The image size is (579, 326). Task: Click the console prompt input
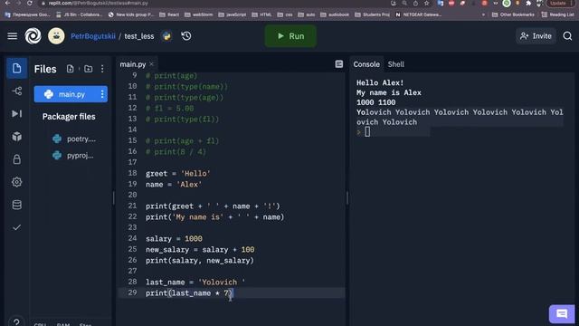point(367,132)
